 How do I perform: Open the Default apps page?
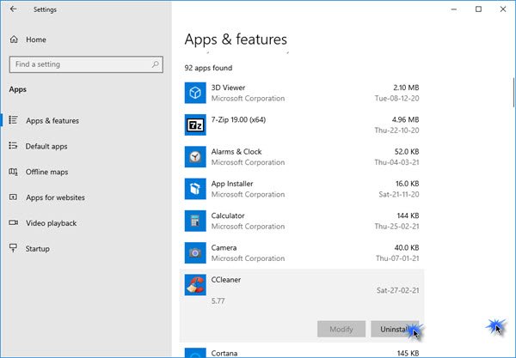[46, 146]
